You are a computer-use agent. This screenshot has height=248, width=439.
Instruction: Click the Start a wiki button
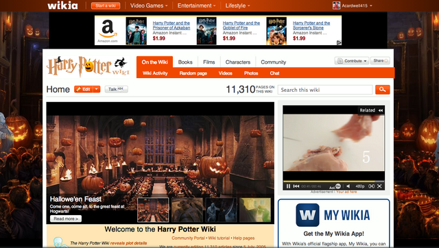click(106, 5)
